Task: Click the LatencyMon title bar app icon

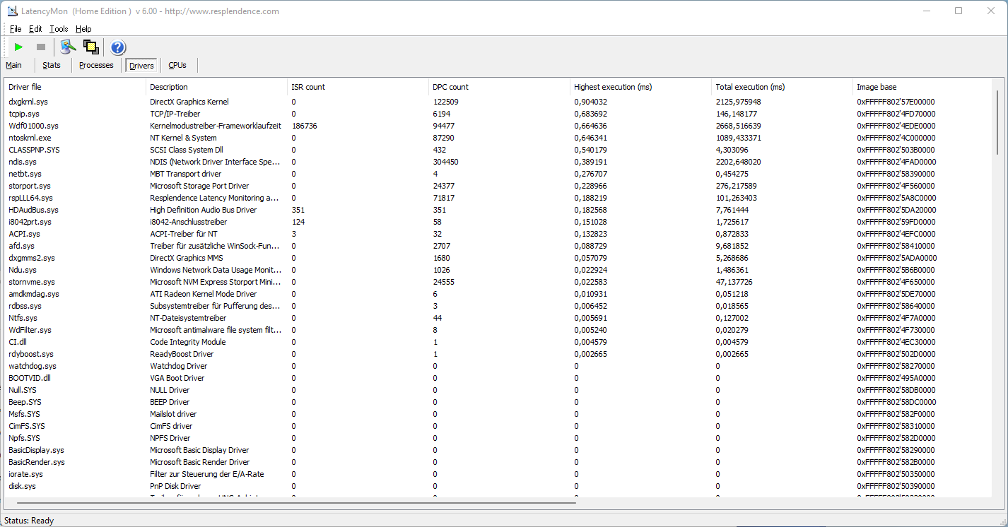Action: click(12, 11)
